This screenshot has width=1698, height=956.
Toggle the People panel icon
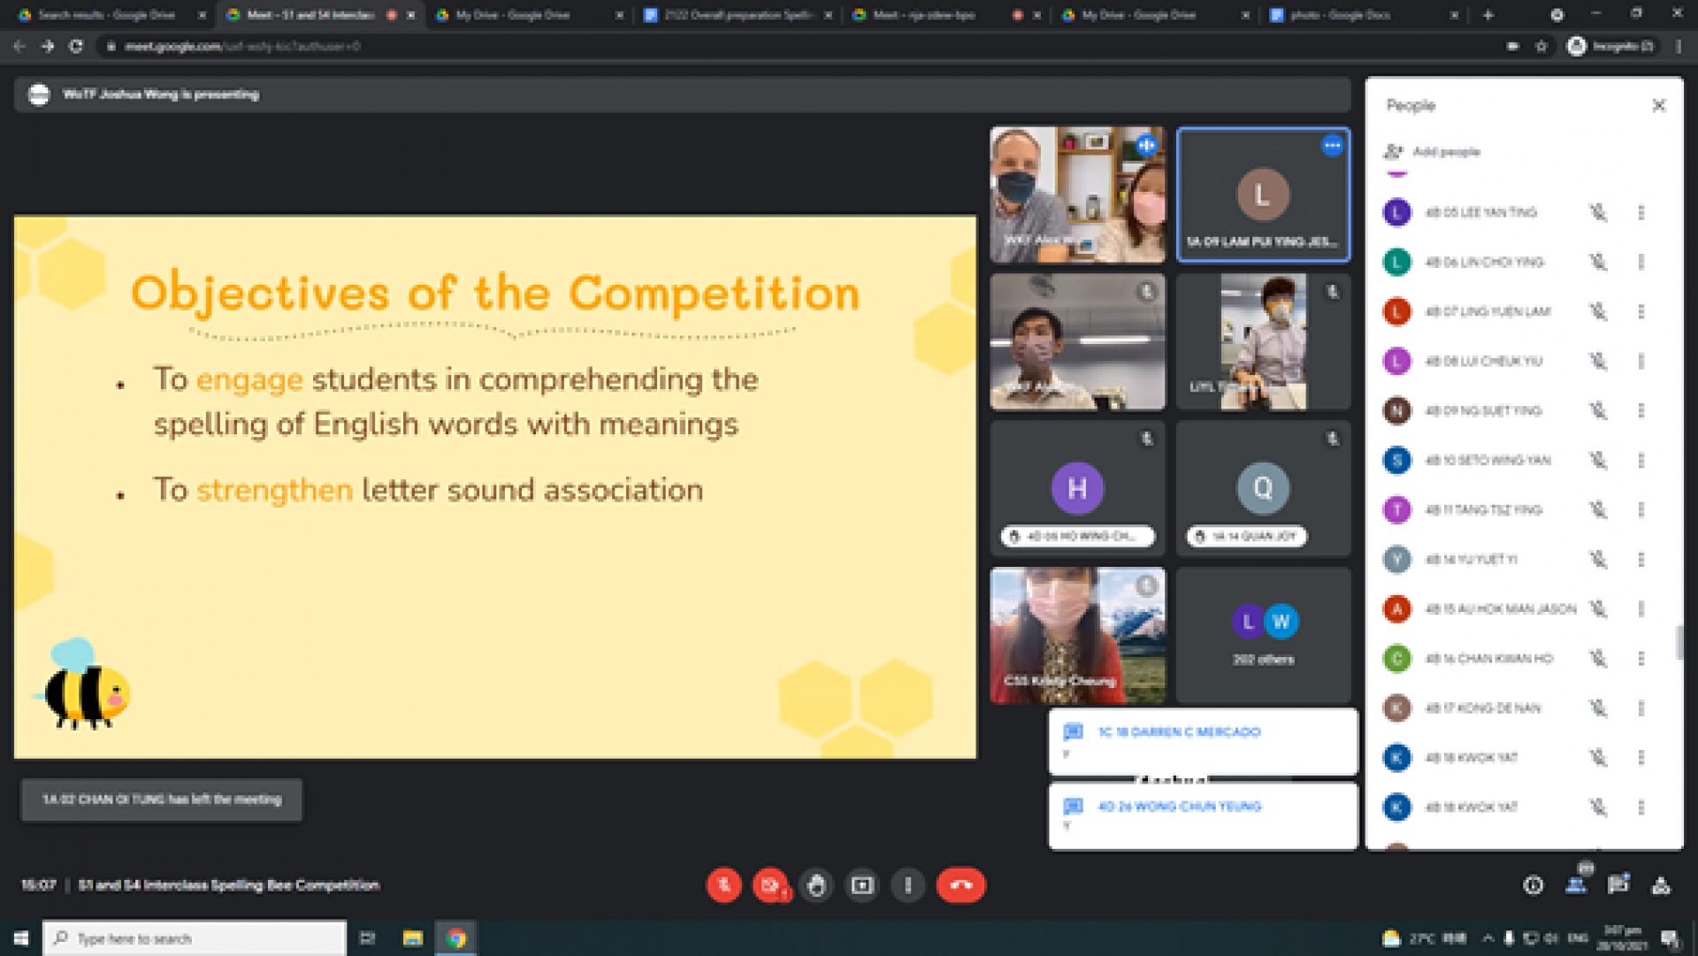(x=1576, y=885)
